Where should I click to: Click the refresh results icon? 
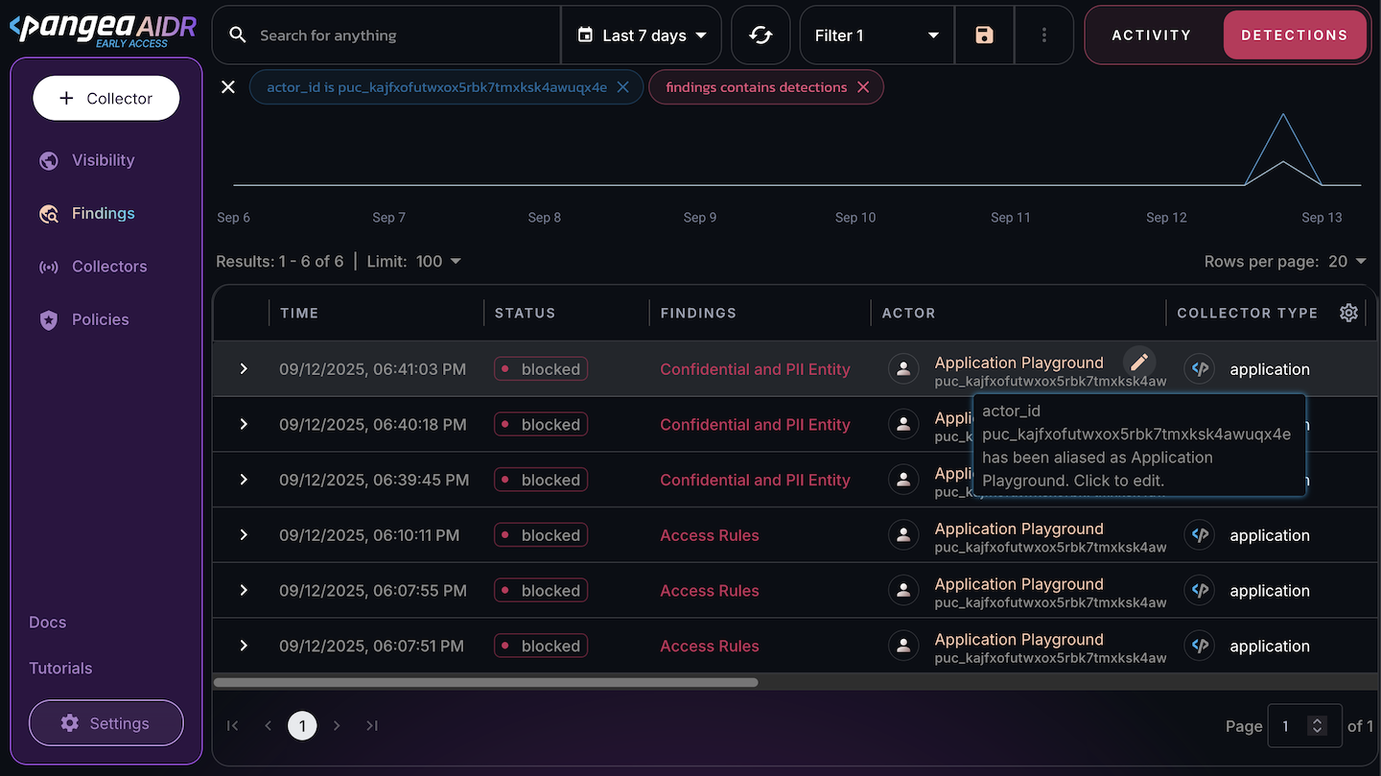pos(761,35)
